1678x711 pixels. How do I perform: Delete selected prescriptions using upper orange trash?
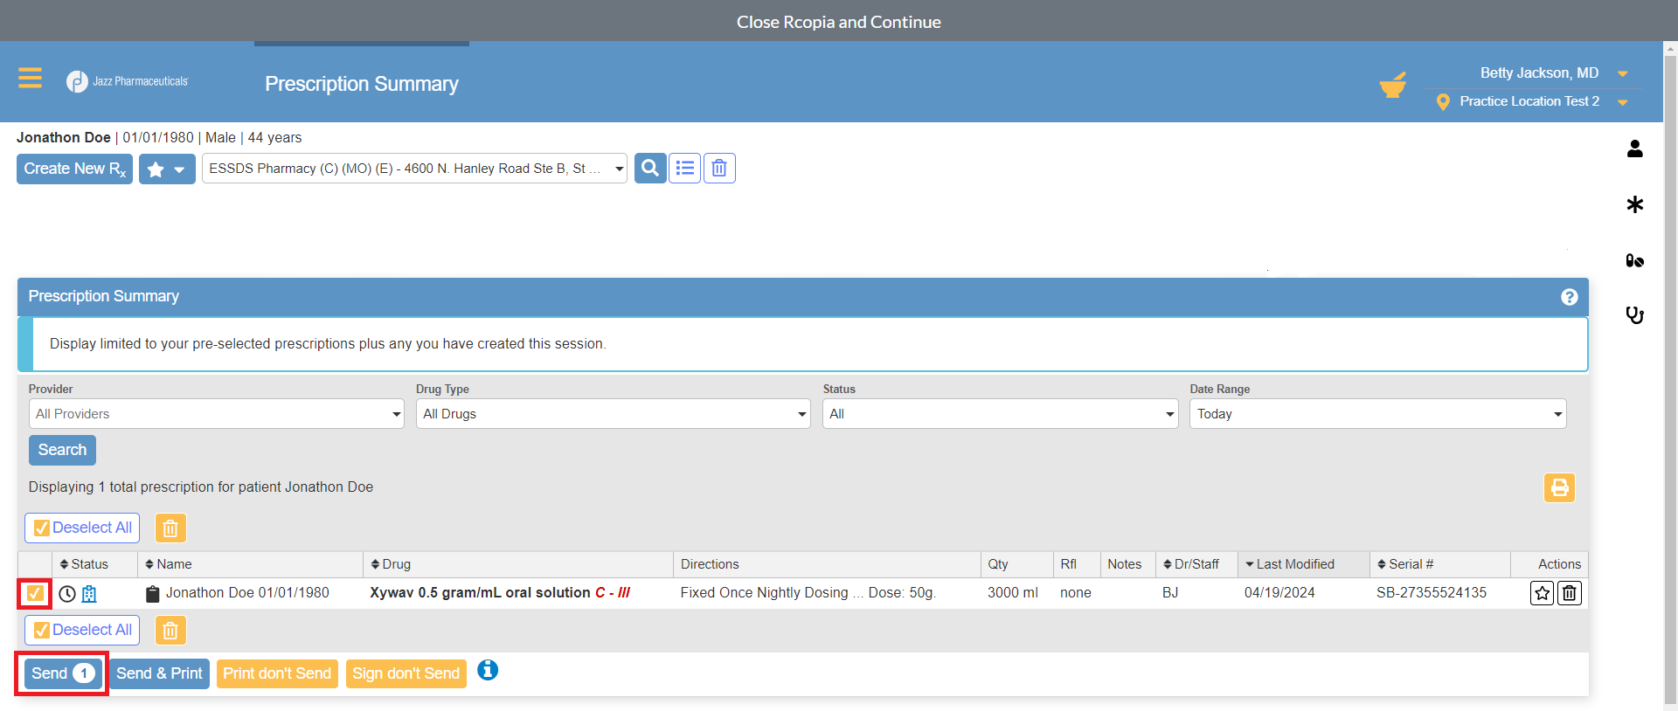tap(170, 528)
